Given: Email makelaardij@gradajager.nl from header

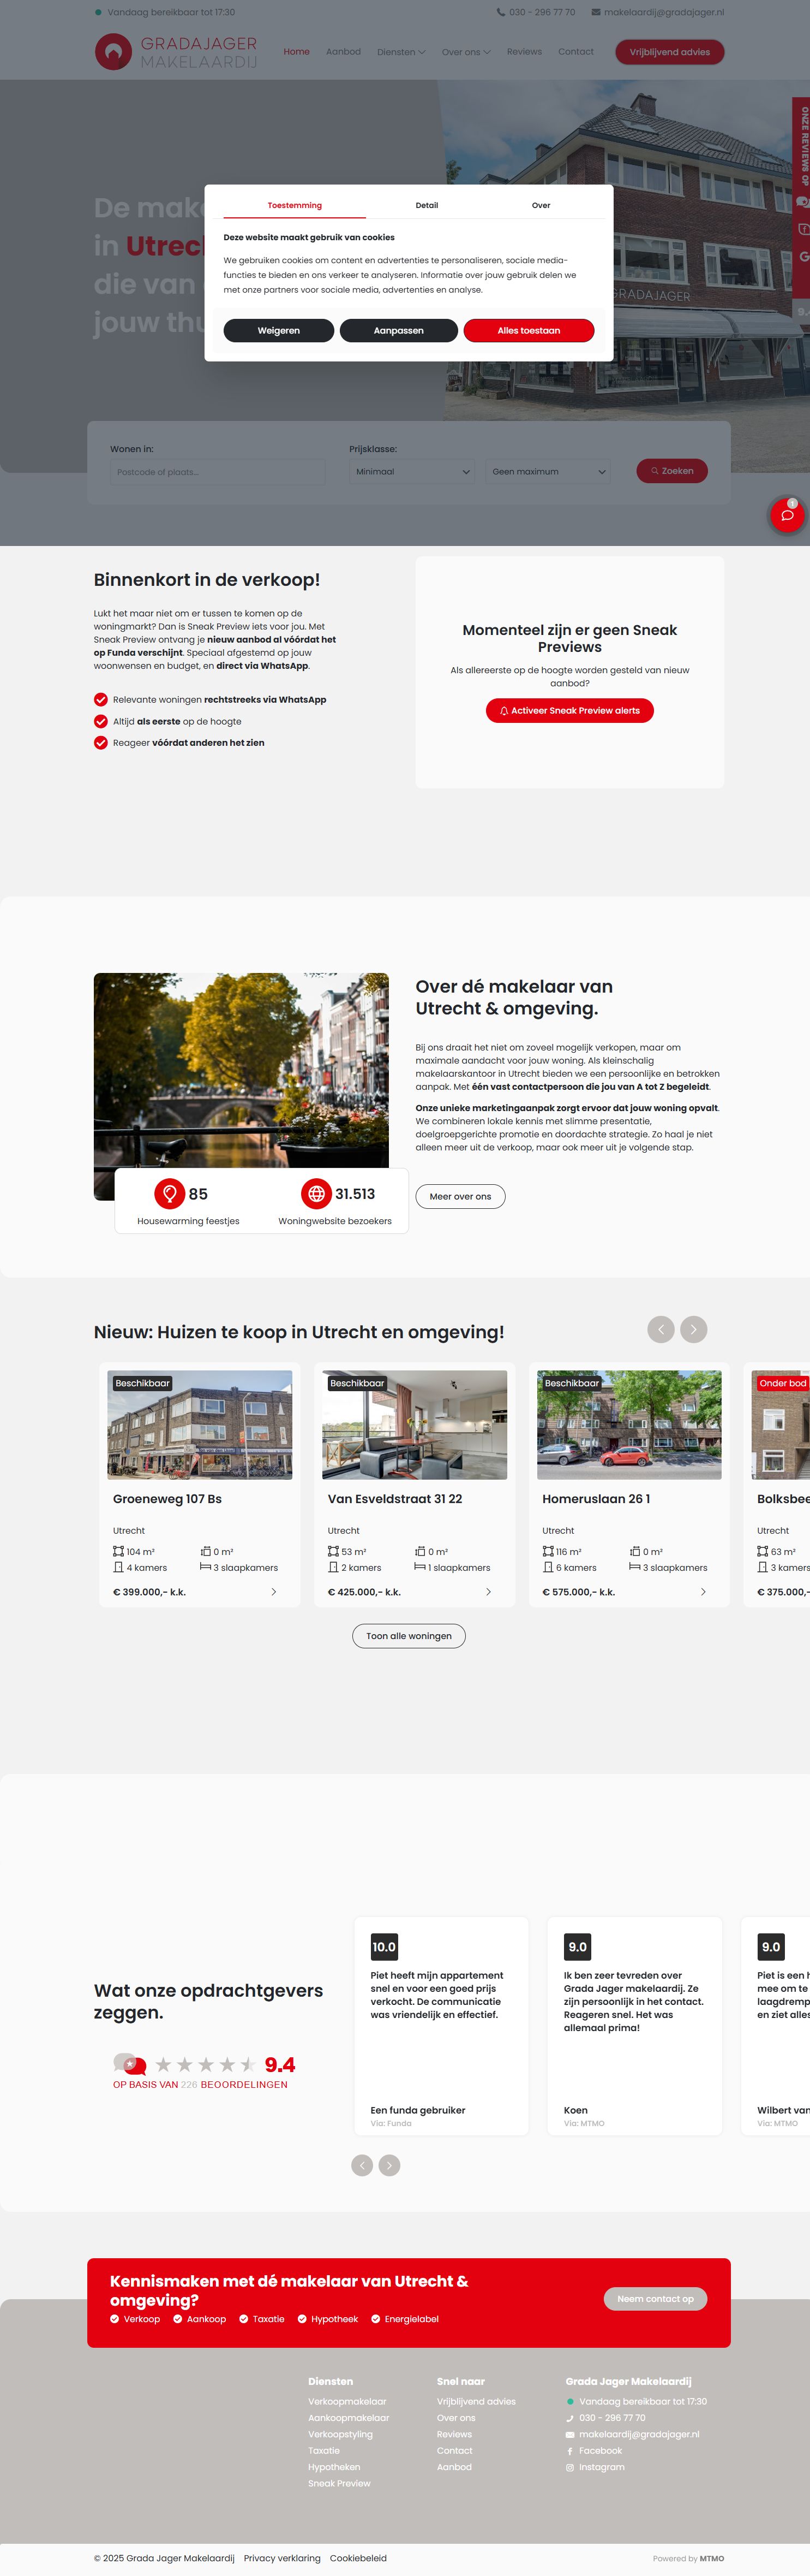Looking at the screenshot, I should 657,13.
